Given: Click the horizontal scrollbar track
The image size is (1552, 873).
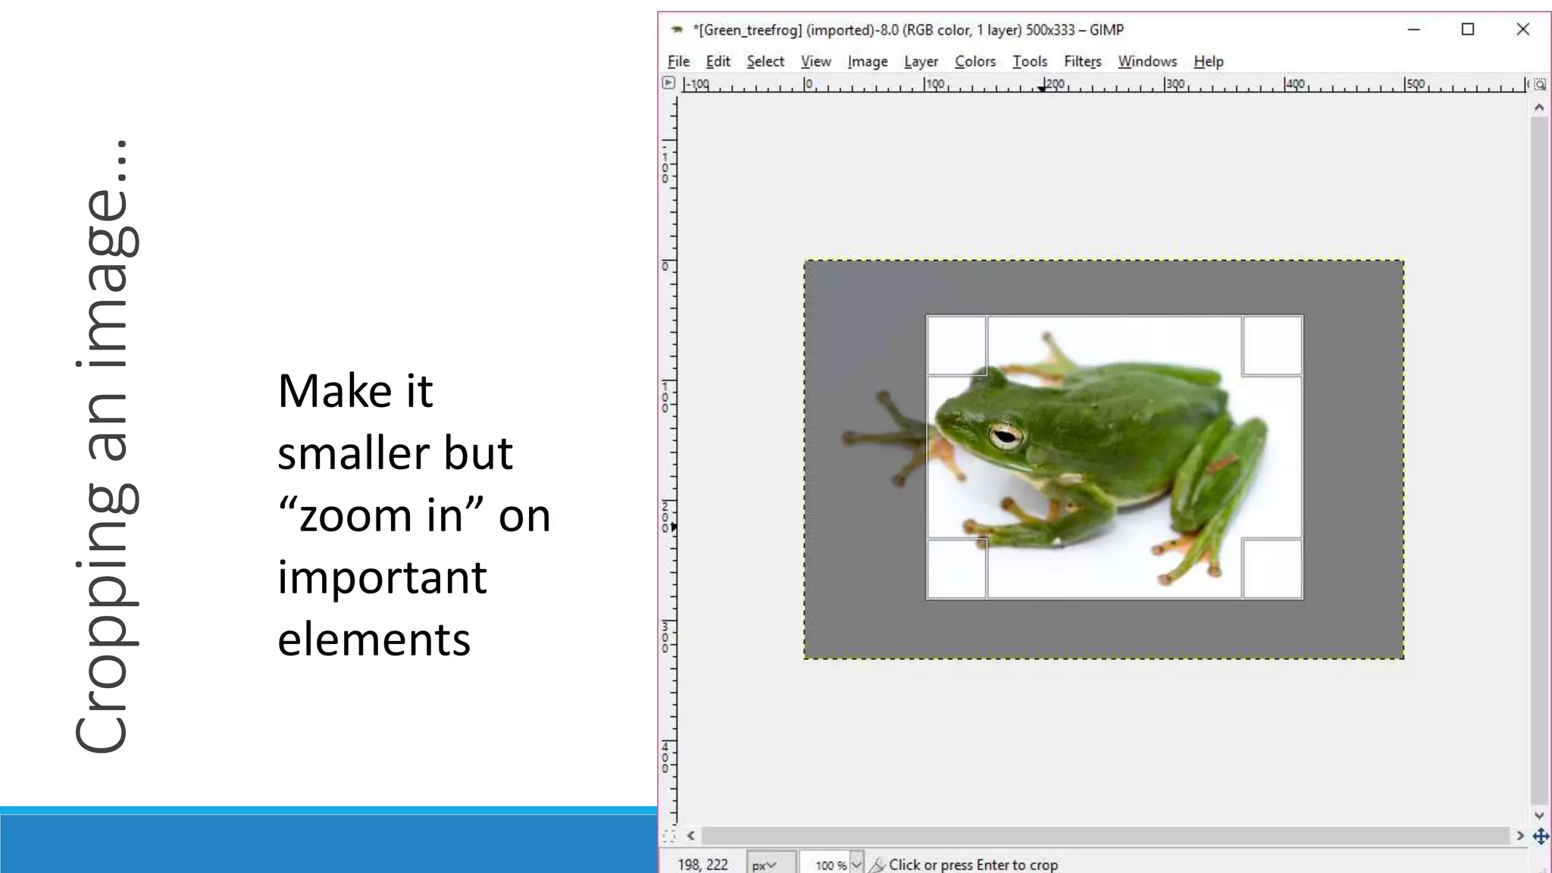Looking at the screenshot, I should pyautogui.click(x=1106, y=836).
